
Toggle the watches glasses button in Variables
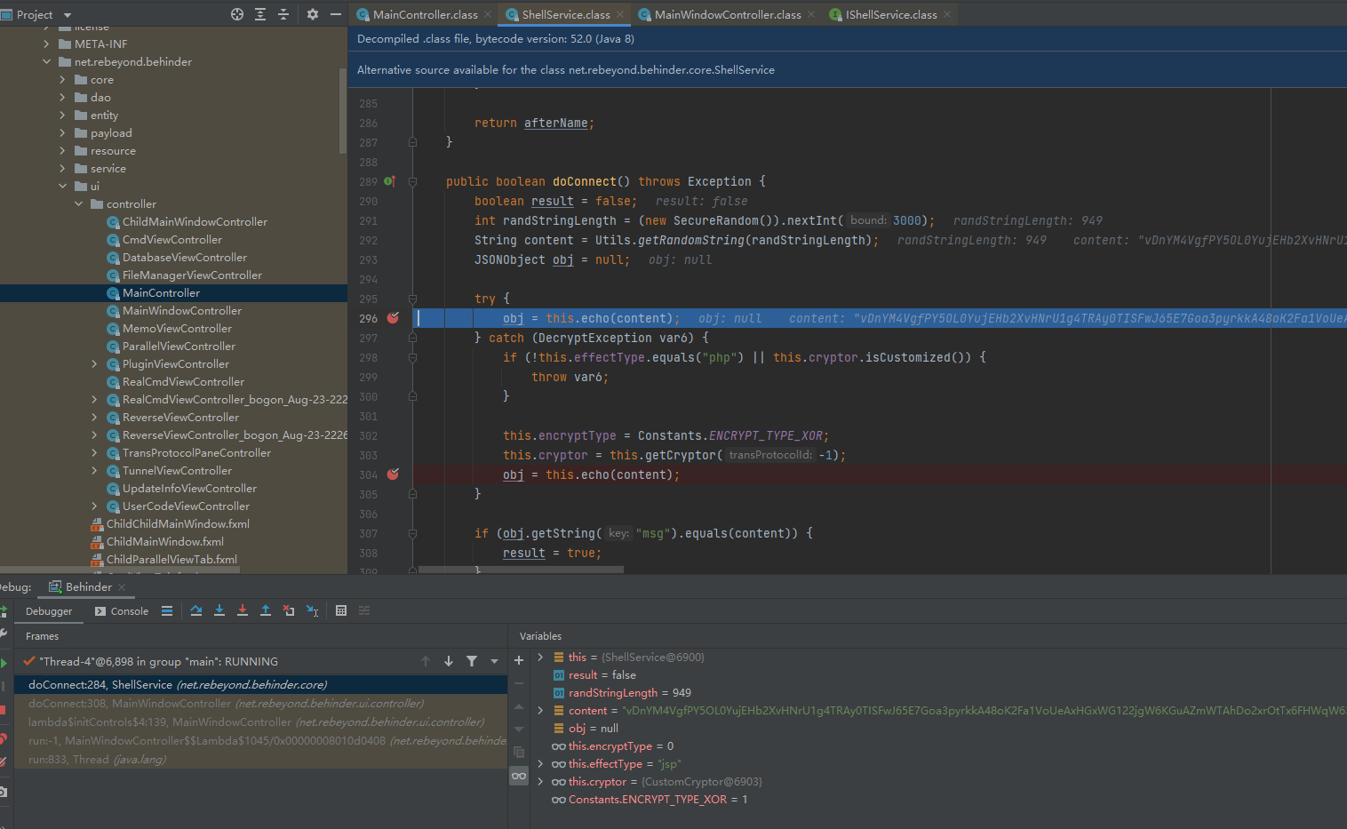(519, 776)
